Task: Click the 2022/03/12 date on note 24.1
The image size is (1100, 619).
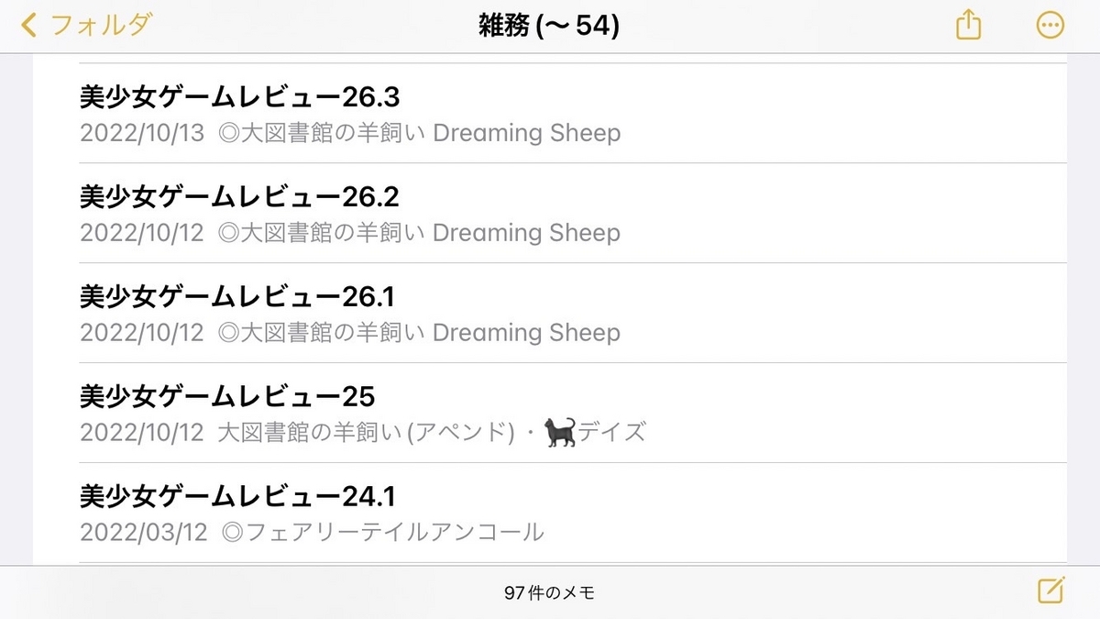Action: coord(142,533)
